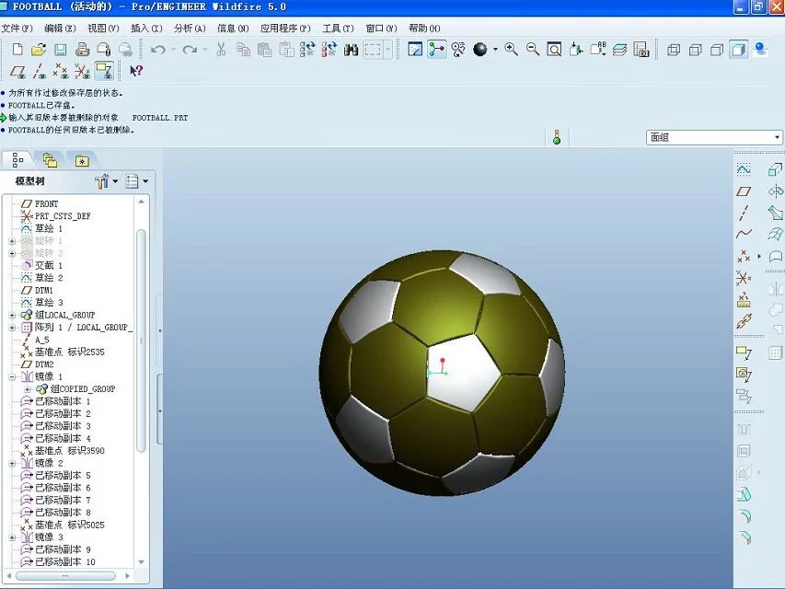Toggle datum plane display

pyautogui.click(x=18, y=71)
